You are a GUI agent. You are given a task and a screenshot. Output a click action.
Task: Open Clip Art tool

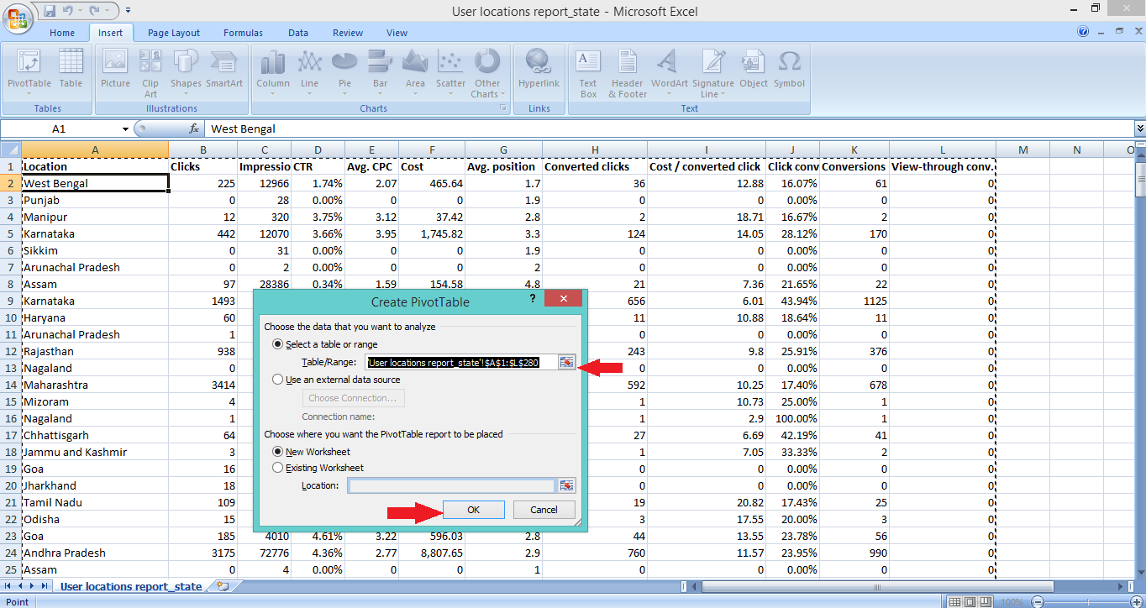[x=150, y=74]
